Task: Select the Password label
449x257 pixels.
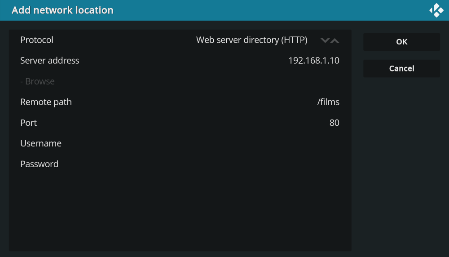Action: click(x=40, y=164)
